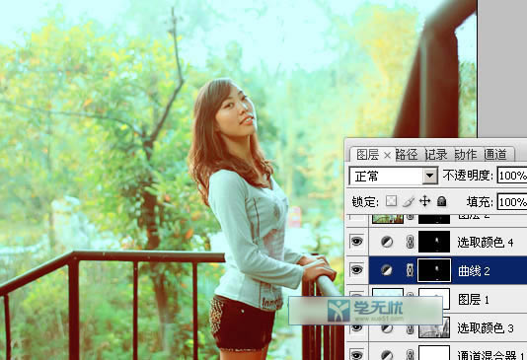527x360 pixels.
Task: Click mask link icon of 选取颜色 4
Action: pyautogui.click(x=410, y=242)
